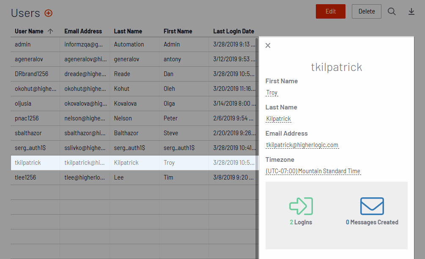
Task: Click last name cell Reade
Action: [134, 74]
